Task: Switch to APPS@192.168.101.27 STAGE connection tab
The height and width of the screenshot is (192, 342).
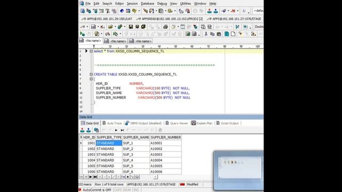Action: pos(234,19)
